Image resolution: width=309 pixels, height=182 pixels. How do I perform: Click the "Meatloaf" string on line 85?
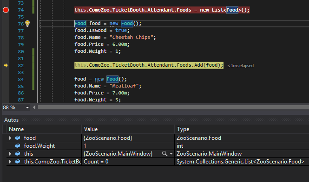[124, 86]
